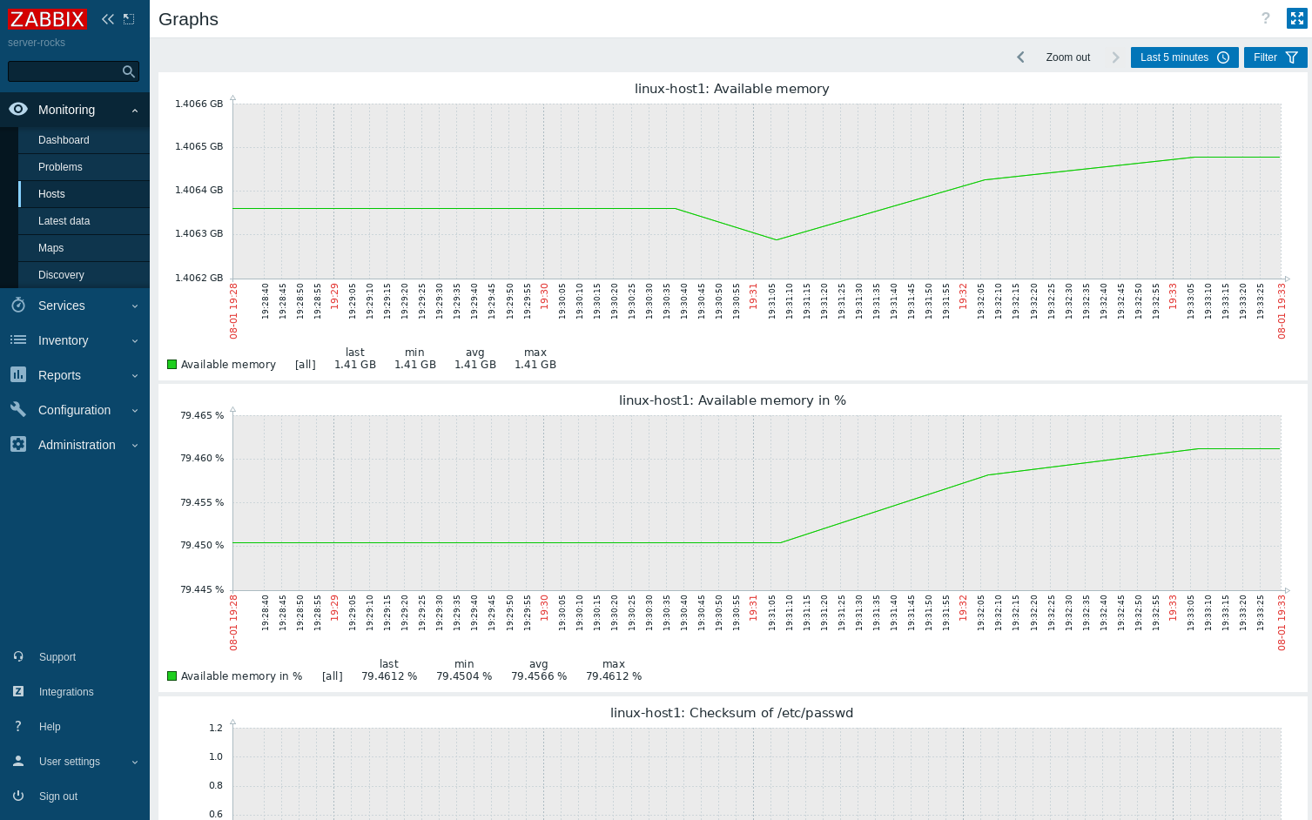Image resolution: width=1312 pixels, height=820 pixels.
Task: Click the Zabbix logo
Action: click(x=47, y=19)
